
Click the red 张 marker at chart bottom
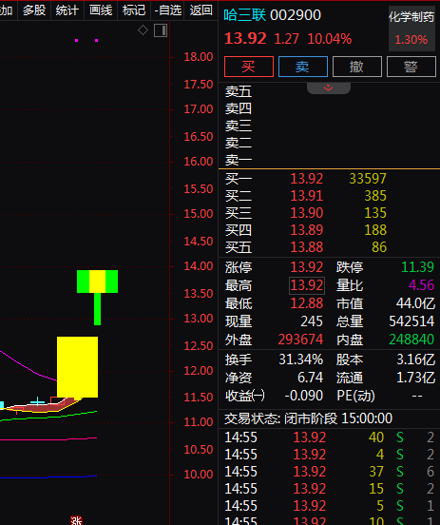[x=76, y=520]
